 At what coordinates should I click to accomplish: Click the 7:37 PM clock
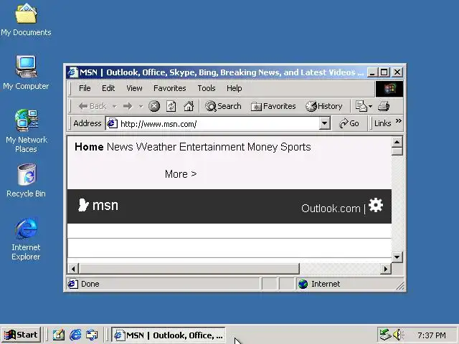pos(432,335)
